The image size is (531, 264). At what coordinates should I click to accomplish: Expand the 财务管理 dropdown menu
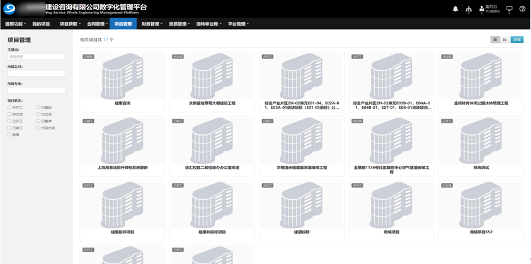point(152,24)
